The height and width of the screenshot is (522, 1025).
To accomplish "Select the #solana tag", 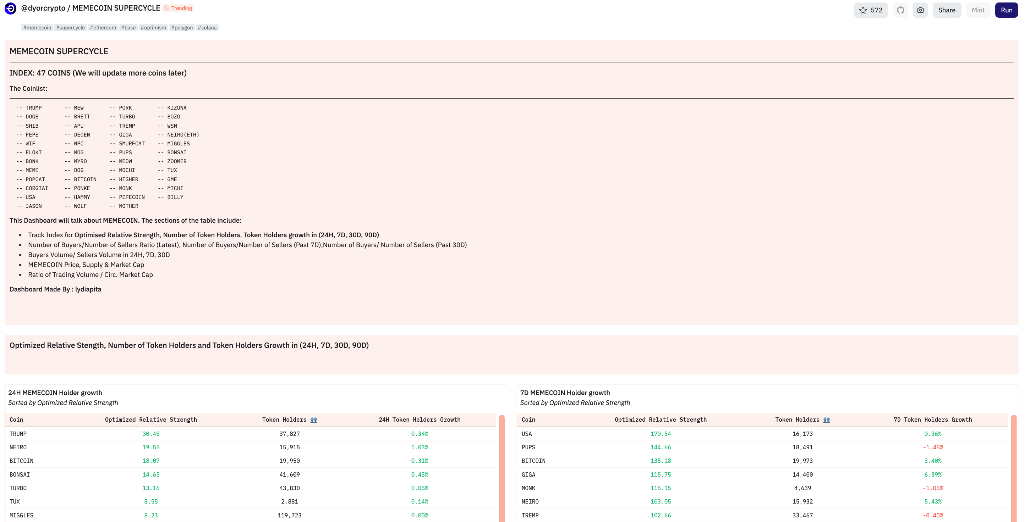I will click(x=207, y=27).
